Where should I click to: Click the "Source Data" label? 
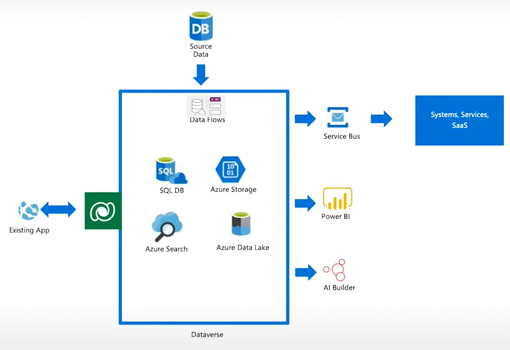(x=201, y=50)
